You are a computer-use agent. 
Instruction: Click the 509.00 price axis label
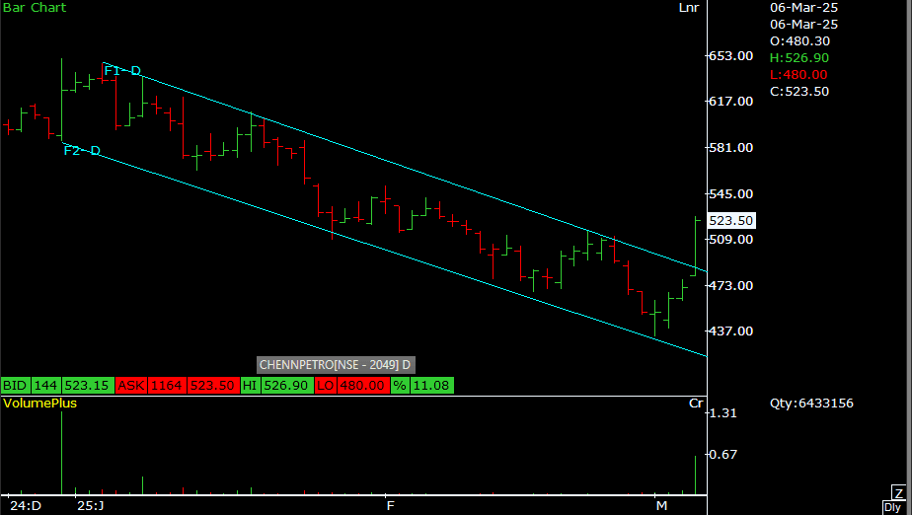point(730,240)
